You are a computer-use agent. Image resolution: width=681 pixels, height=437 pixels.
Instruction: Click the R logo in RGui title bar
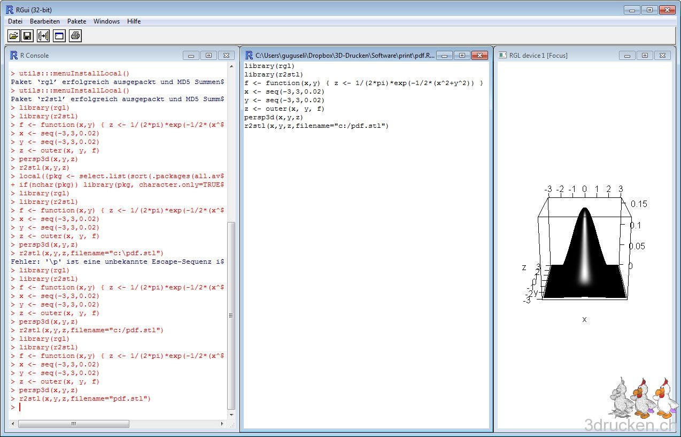coord(9,10)
